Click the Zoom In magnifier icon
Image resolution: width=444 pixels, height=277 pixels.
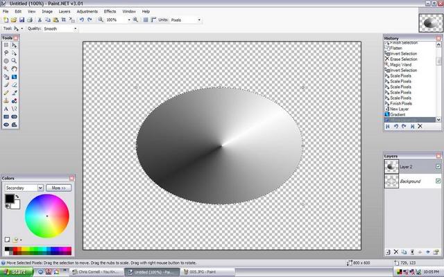(x=135, y=20)
